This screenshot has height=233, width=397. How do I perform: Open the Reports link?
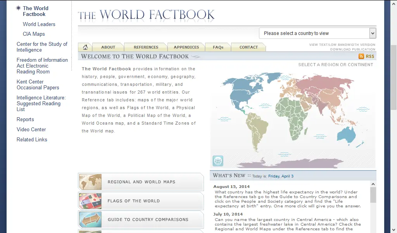coord(25,120)
